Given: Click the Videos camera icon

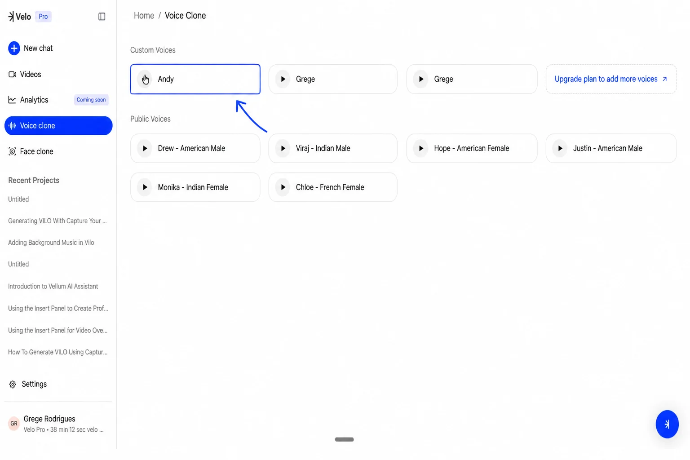Looking at the screenshot, I should coord(12,75).
